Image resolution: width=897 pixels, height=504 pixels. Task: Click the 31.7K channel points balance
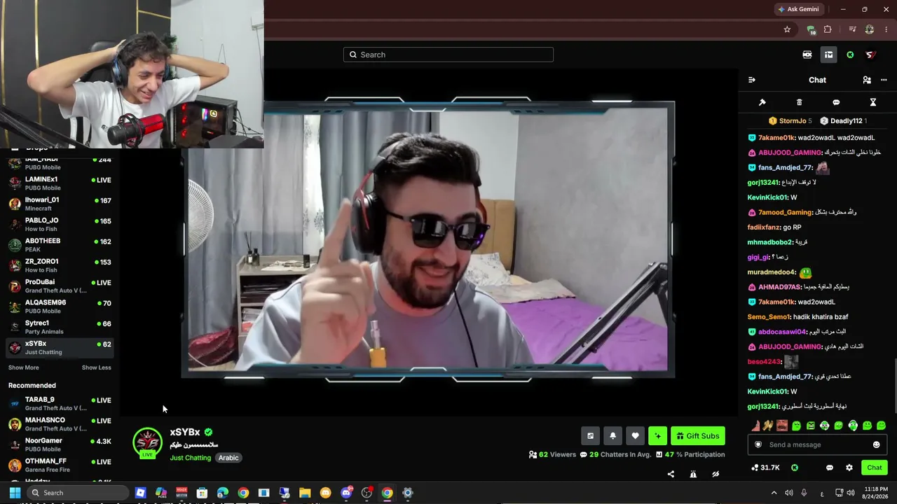765,468
